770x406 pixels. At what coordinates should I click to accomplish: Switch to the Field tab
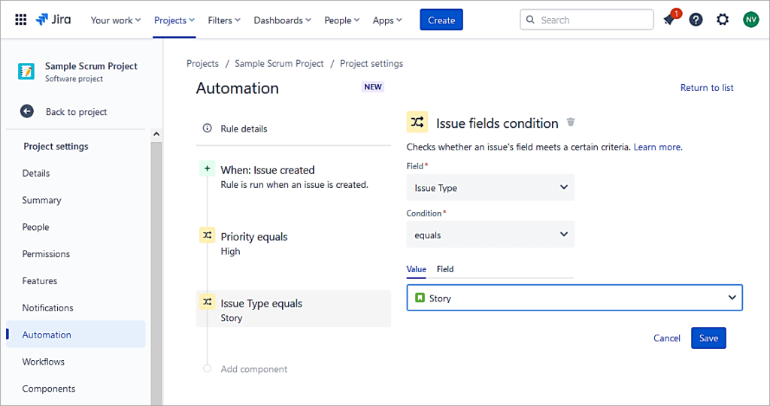point(445,269)
